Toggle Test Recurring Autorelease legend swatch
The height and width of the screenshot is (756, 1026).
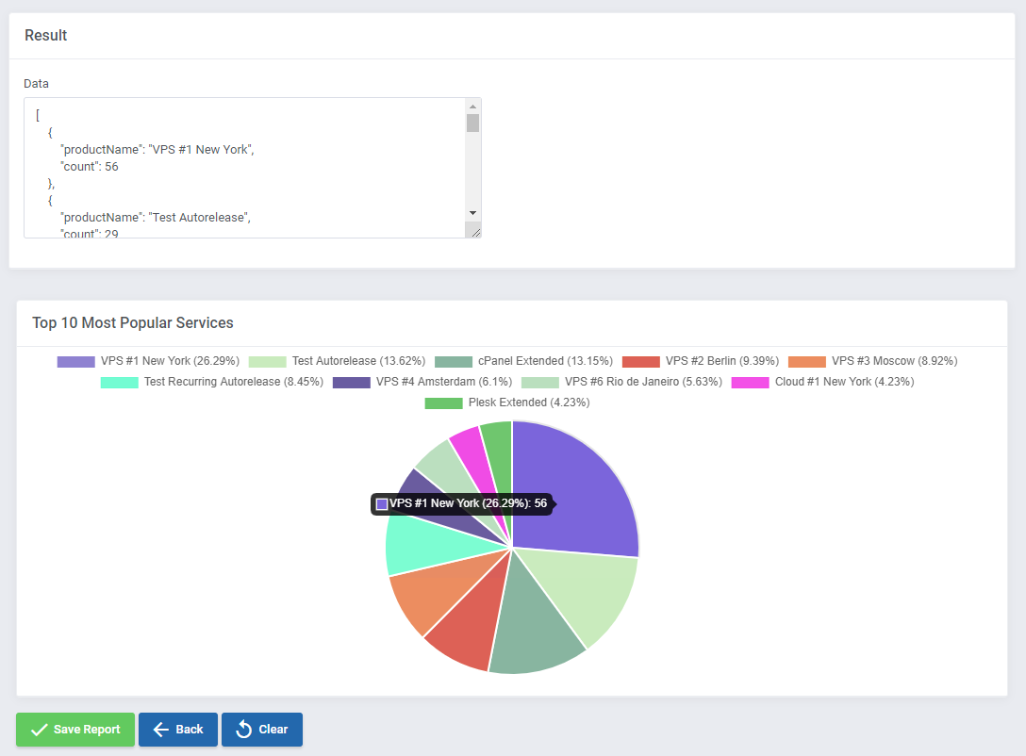click(x=119, y=383)
